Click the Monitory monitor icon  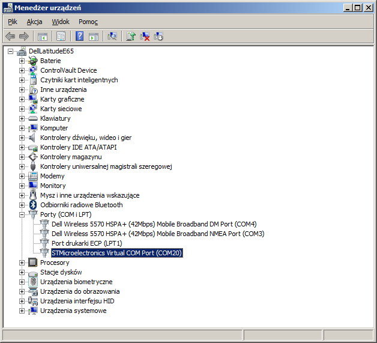[33, 186]
